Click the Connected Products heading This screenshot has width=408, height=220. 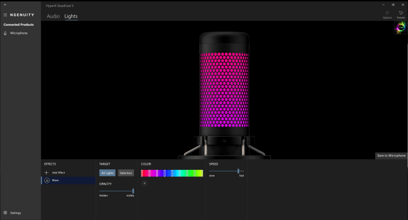19,24
